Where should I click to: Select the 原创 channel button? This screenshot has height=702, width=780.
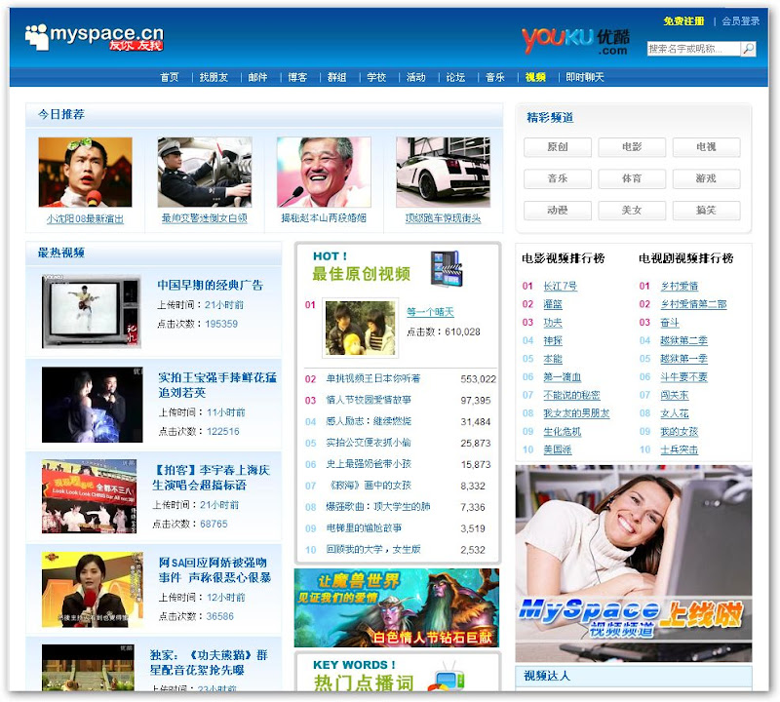(x=557, y=147)
